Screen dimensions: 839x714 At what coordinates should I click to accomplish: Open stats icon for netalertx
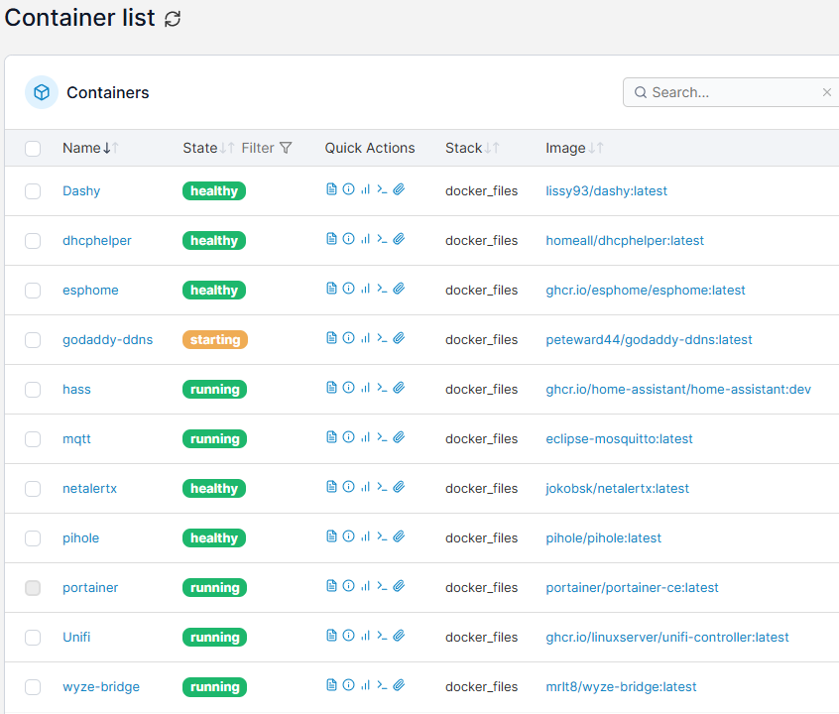pyautogui.click(x=366, y=487)
